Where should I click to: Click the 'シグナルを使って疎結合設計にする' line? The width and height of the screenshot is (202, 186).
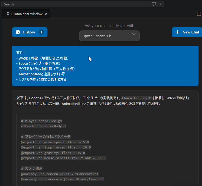pos(41,79)
